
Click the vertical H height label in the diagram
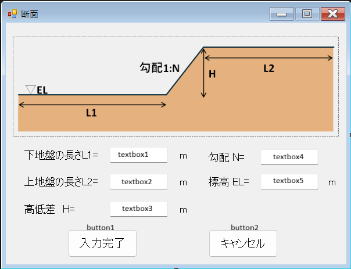pyautogui.click(x=212, y=74)
